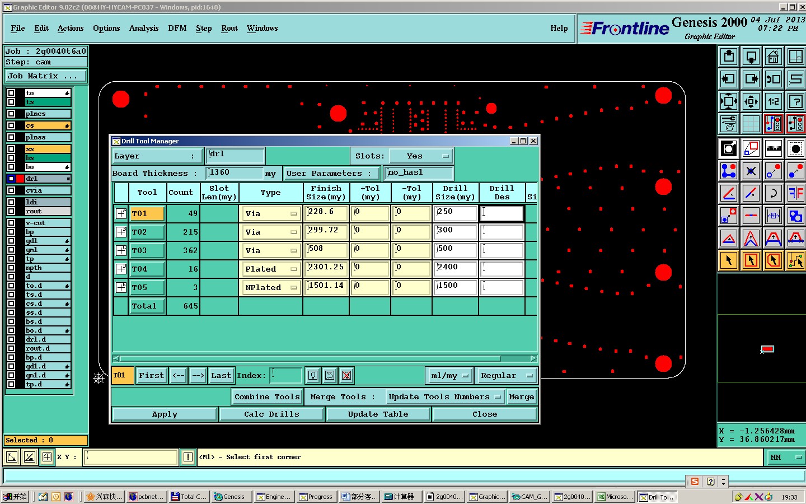Viewport: 806px width, 504px height.
Task: Click the question mark help icon
Action: tap(795, 101)
